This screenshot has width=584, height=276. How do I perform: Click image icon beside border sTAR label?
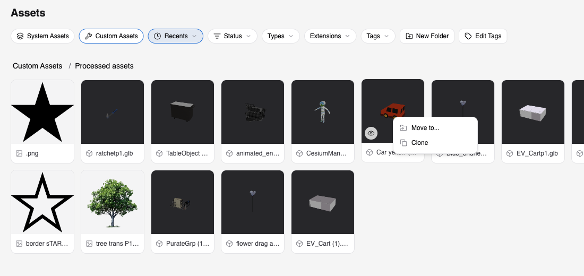19,244
